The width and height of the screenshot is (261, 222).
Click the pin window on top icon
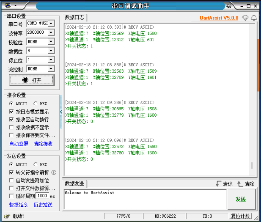pos(229,6)
